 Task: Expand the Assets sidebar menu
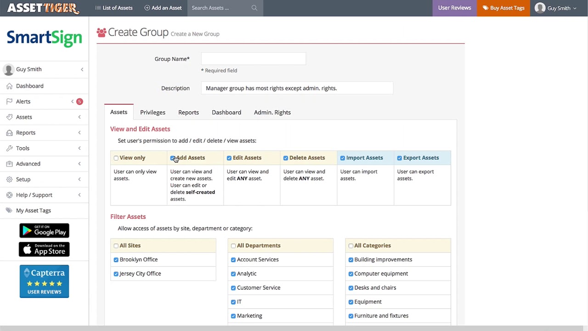point(44,117)
